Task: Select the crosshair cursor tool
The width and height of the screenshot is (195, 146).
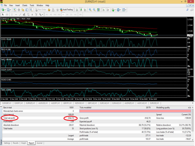Action: click(8, 14)
